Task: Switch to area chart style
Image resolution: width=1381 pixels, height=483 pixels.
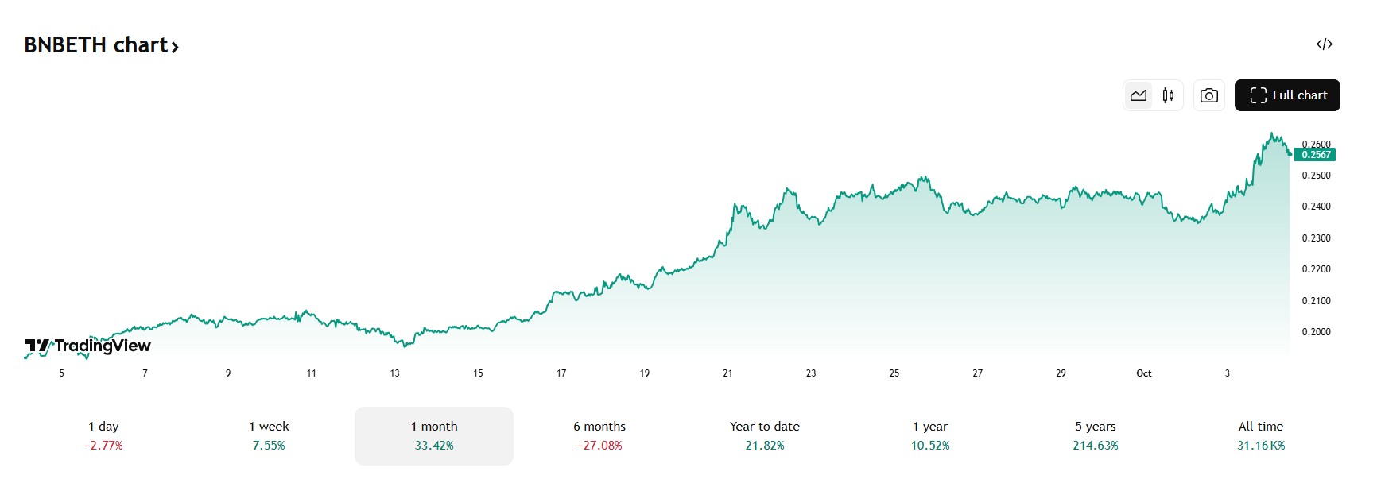Action: [1139, 95]
